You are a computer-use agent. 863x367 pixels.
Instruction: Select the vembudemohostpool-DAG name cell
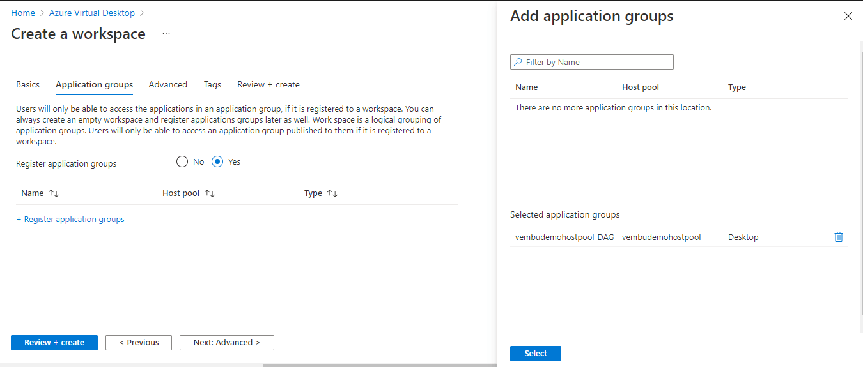[x=564, y=237]
